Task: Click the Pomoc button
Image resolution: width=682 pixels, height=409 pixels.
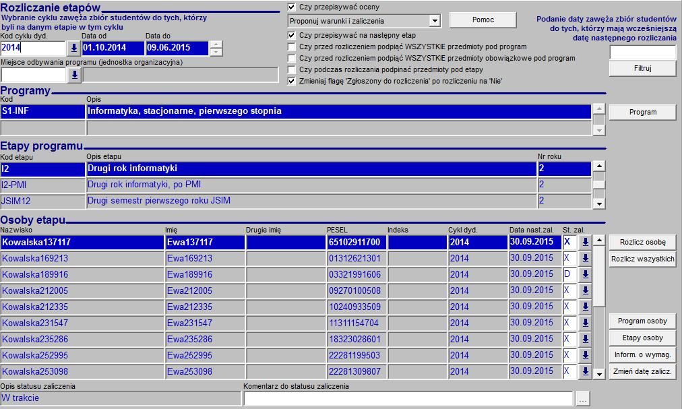Action: click(x=483, y=20)
